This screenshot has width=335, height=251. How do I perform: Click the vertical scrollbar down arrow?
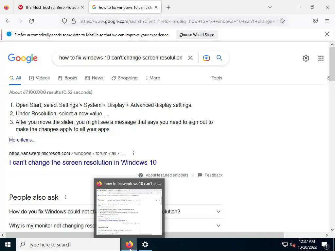coord(332,230)
